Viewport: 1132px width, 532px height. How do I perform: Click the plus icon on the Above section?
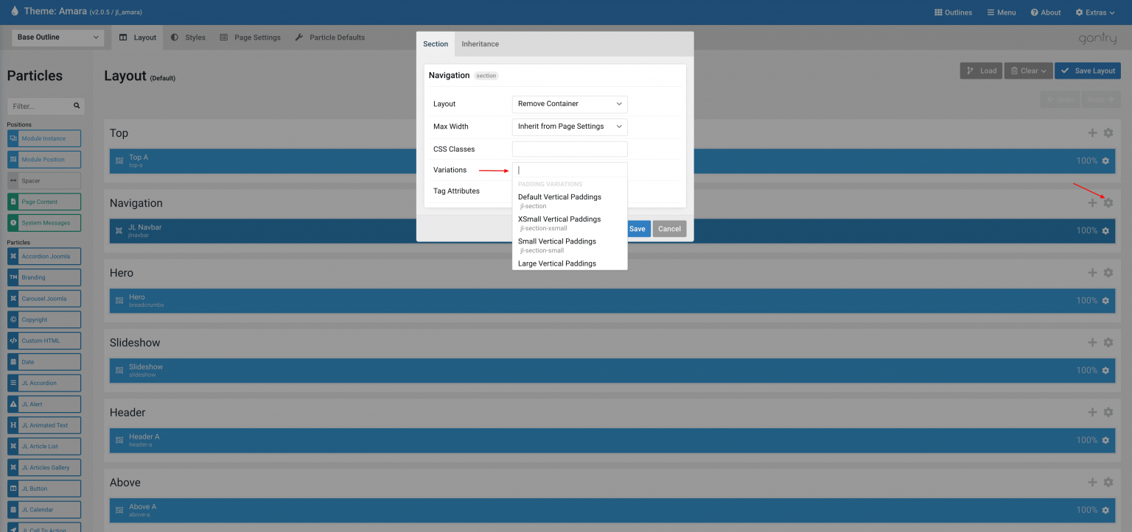(x=1092, y=482)
